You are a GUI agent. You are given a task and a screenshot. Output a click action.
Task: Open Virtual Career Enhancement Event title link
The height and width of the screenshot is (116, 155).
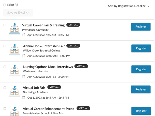pos(48,109)
